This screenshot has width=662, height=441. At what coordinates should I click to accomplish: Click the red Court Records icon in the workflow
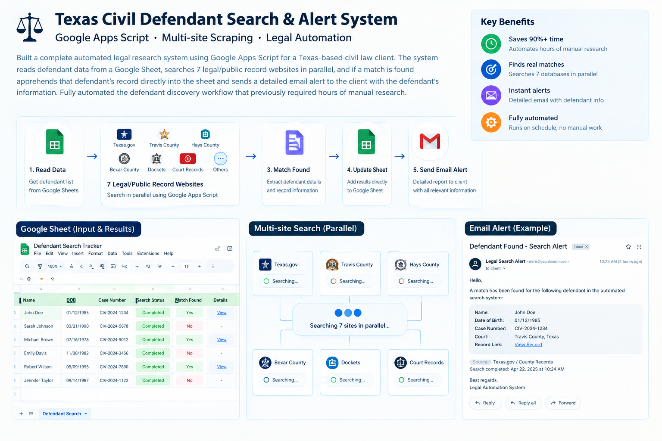(x=187, y=159)
